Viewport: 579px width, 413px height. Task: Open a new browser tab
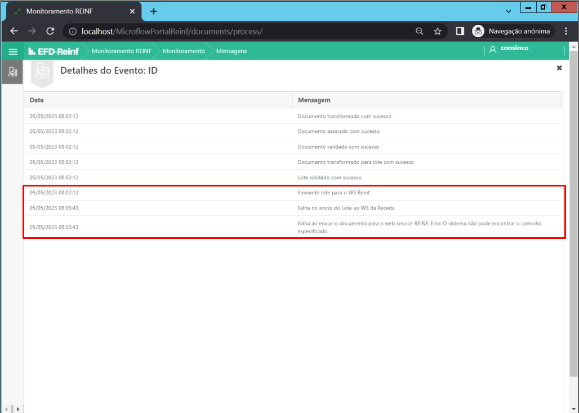153,11
